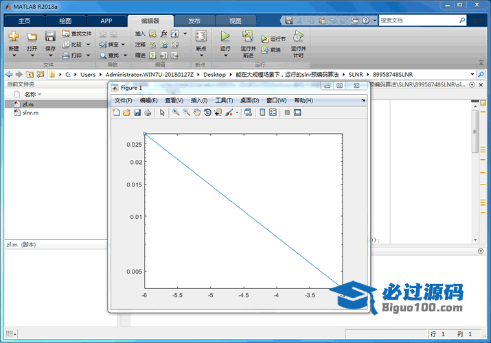Toggle Zoom In tool in Figure 1
The image size is (491, 343).
point(176,113)
